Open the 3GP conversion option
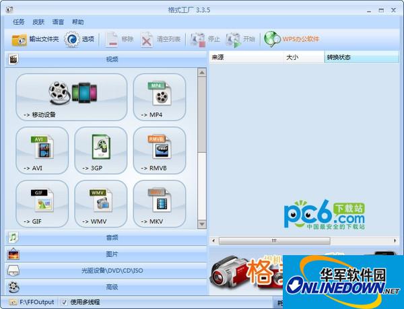 click(100, 151)
